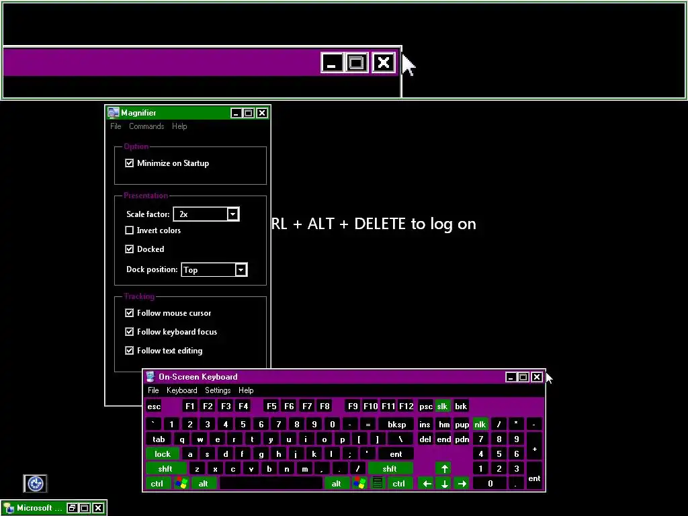Click the left arrow key
Image resolution: width=688 pixels, height=516 pixels.
click(x=426, y=484)
